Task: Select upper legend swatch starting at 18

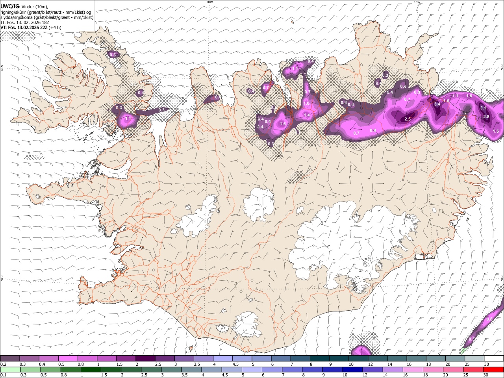Action: point(435,358)
